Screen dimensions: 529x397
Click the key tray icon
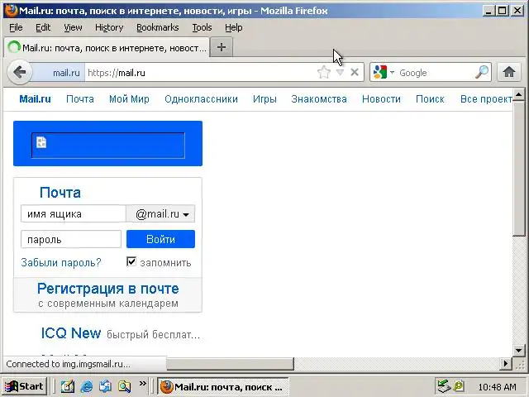pyautogui.click(x=459, y=386)
